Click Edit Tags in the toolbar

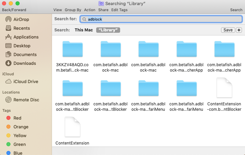coord(119,10)
